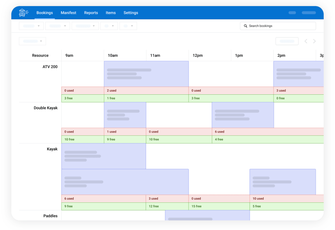
Task: Open the Settings tab
Action: point(131,13)
